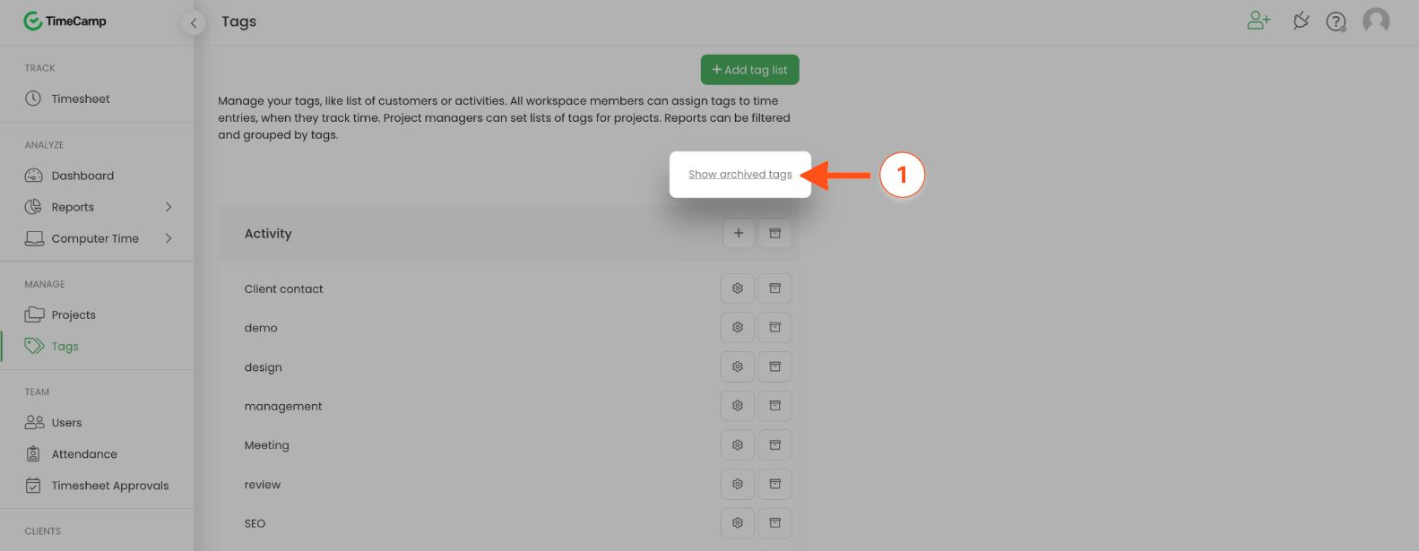
Task: Archive the Client contact tag
Action: (775, 288)
